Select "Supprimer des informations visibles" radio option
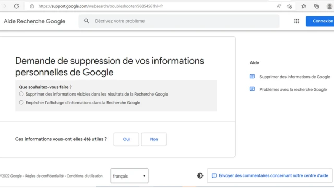 (21, 94)
